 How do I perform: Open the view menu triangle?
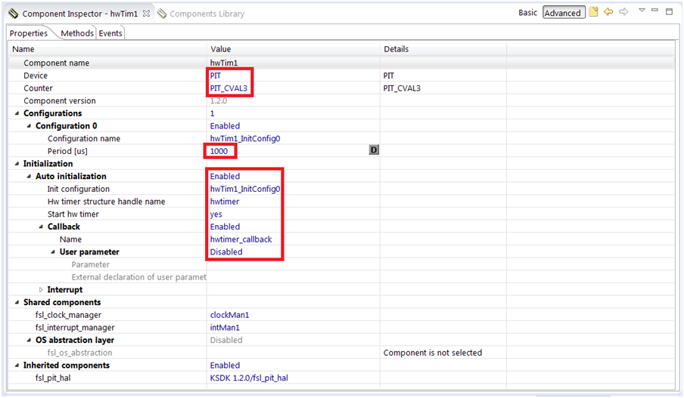pos(642,10)
